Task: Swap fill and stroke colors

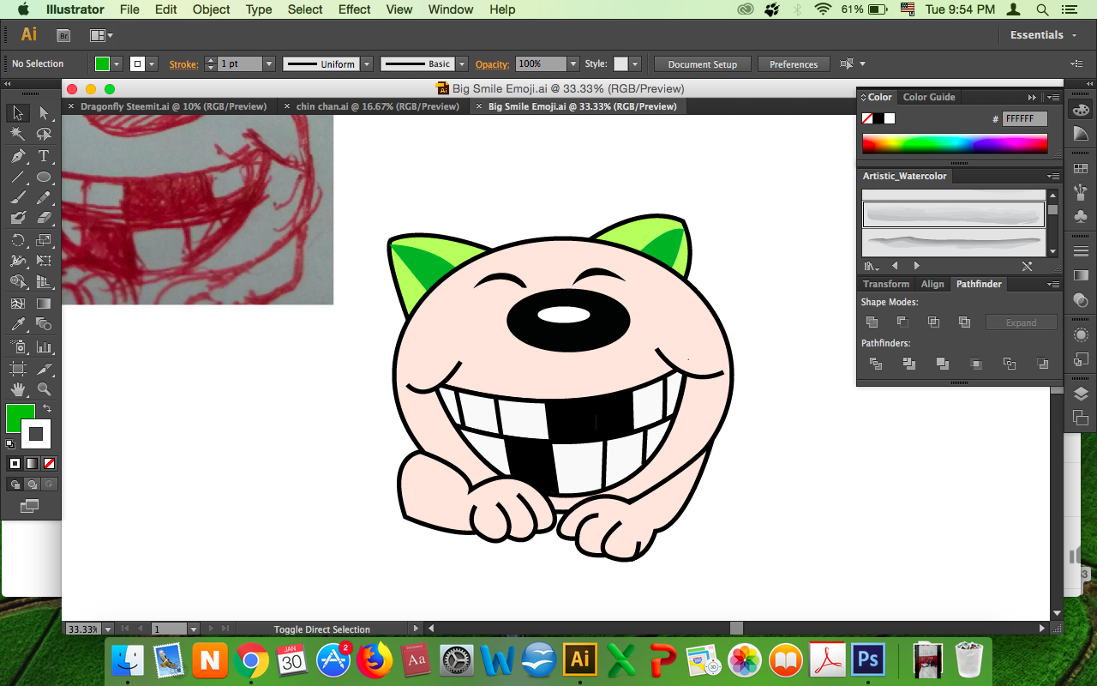Action: point(47,409)
